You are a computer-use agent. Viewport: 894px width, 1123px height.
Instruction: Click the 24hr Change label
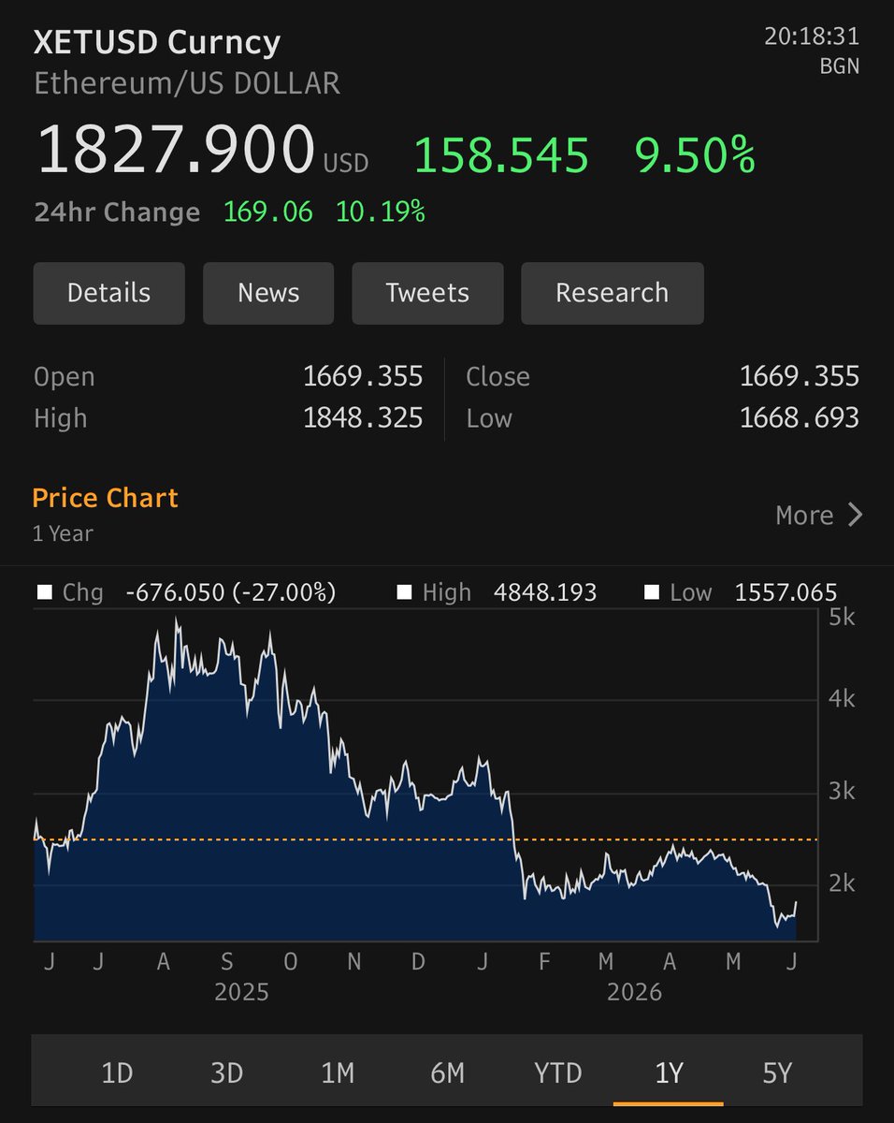(117, 212)
